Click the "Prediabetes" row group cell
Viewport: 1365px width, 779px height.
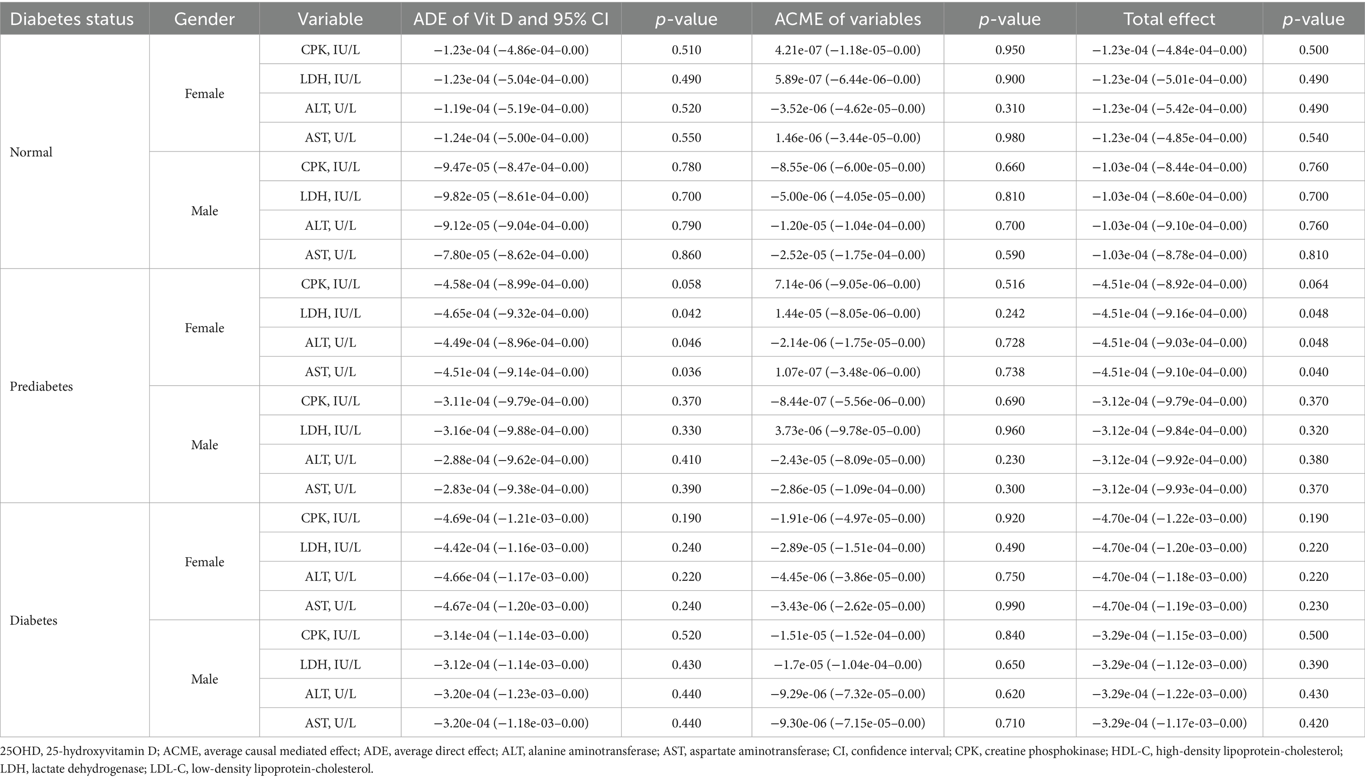tap(41, 386)
